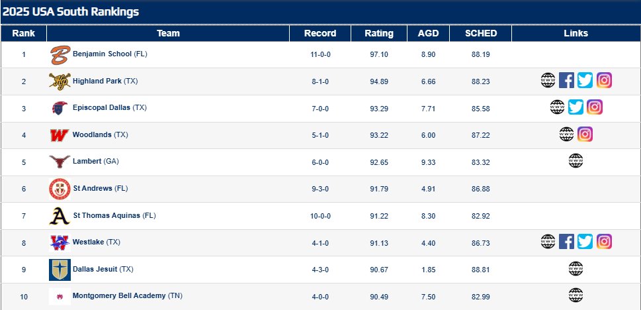Click the Links column header
This screenshot has height=310, width=641.
[x=576, y=33]
